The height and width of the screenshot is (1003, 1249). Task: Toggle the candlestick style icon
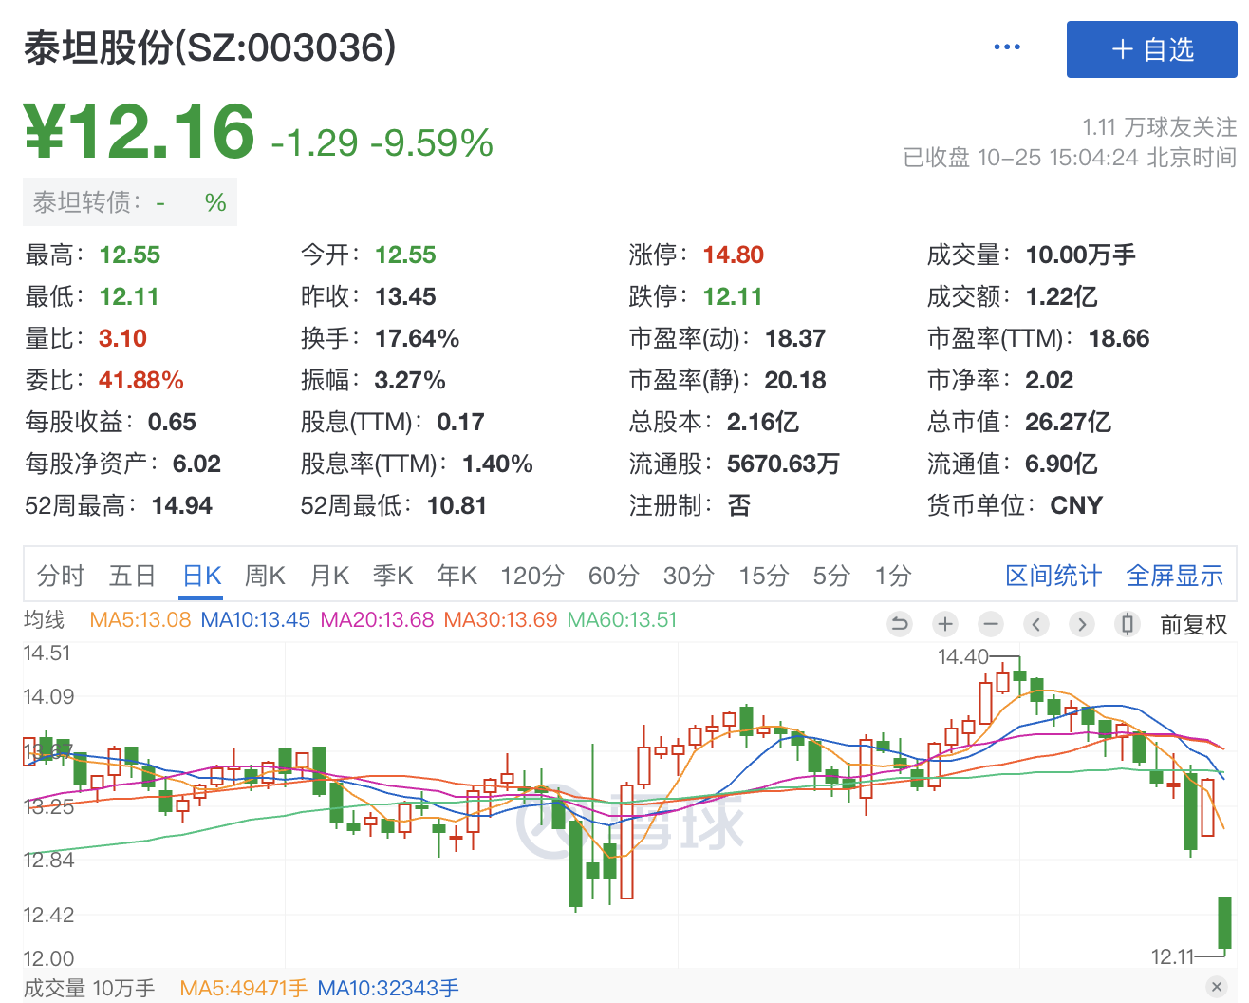1128,624
